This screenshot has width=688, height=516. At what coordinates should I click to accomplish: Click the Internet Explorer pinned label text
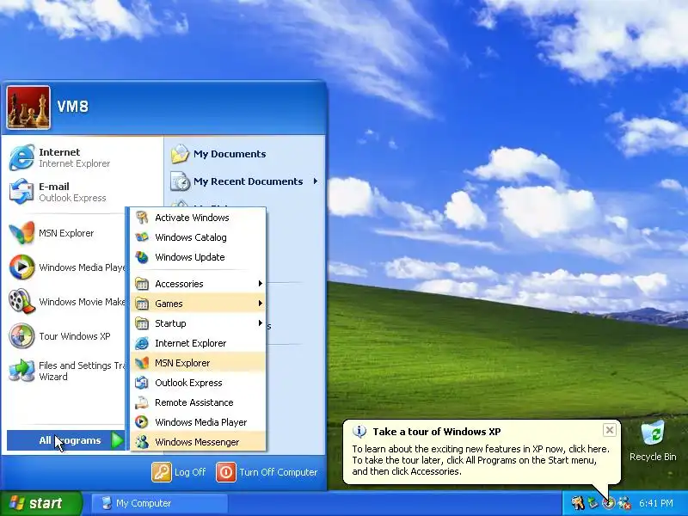(75, 163)
